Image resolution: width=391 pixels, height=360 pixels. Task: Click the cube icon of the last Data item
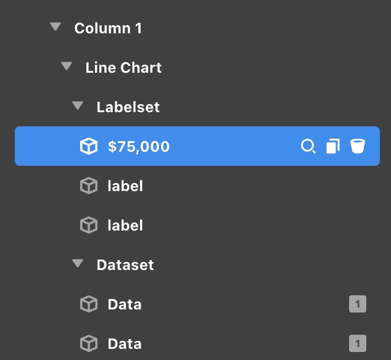[x=89, y=343]
